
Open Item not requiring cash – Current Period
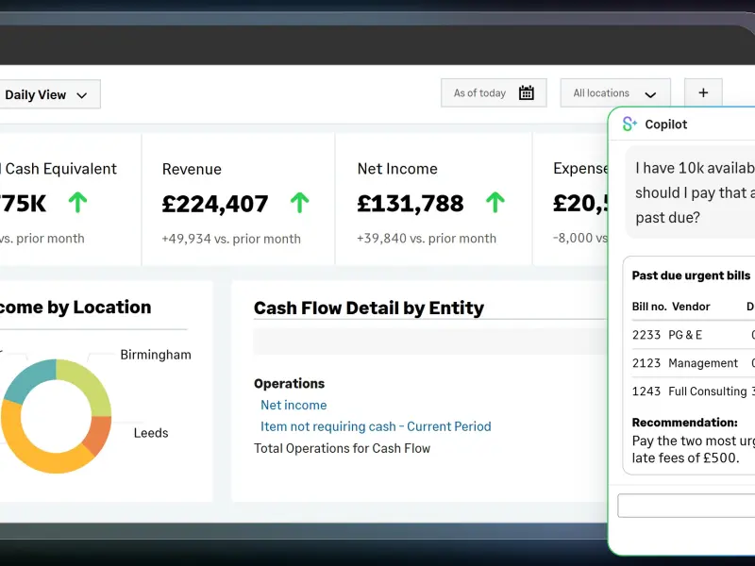click(x=376, y=426)
